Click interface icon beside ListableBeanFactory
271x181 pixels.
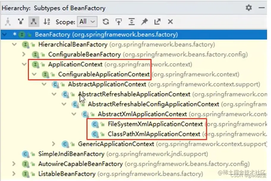(25, 174)
